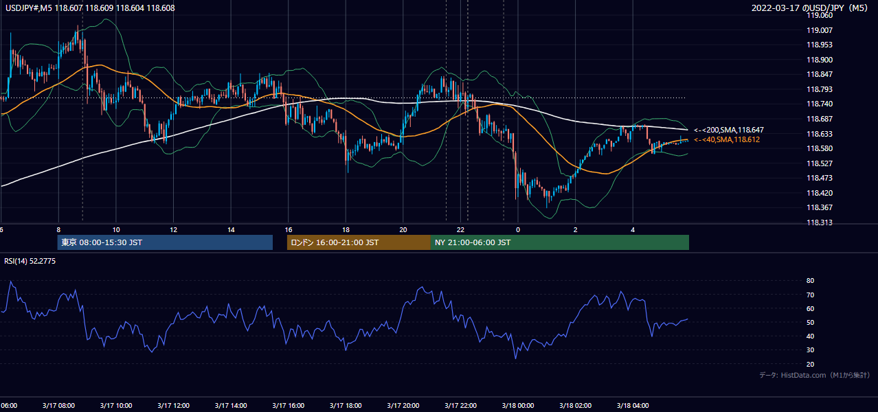Click price axis value 118.900
Viewport: 878px width, 412px height.
pos(820,60)
